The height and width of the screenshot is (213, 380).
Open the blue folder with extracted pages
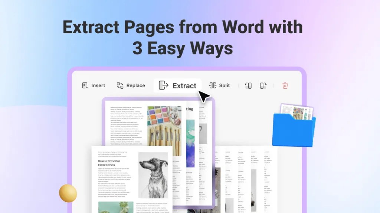pos(293,131)
